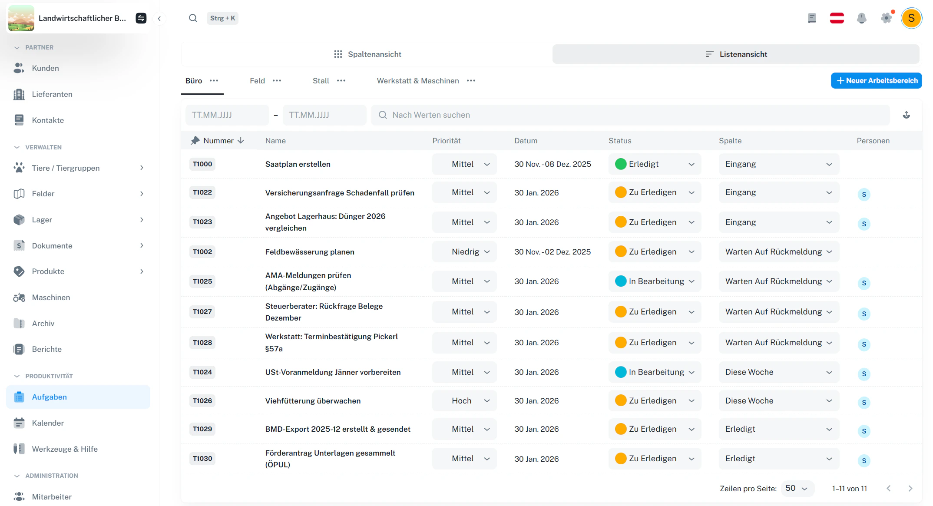Switch to Listenansicht view
Image resolution: width=933 pixels, height=506 pixels.
[x=736, y=54]
